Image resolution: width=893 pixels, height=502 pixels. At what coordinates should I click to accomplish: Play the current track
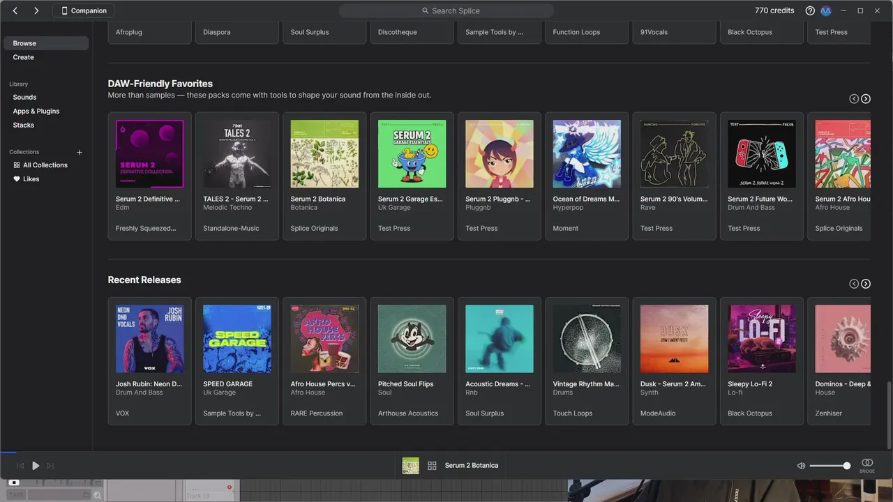pyautogui.click(x=36, y=466)
